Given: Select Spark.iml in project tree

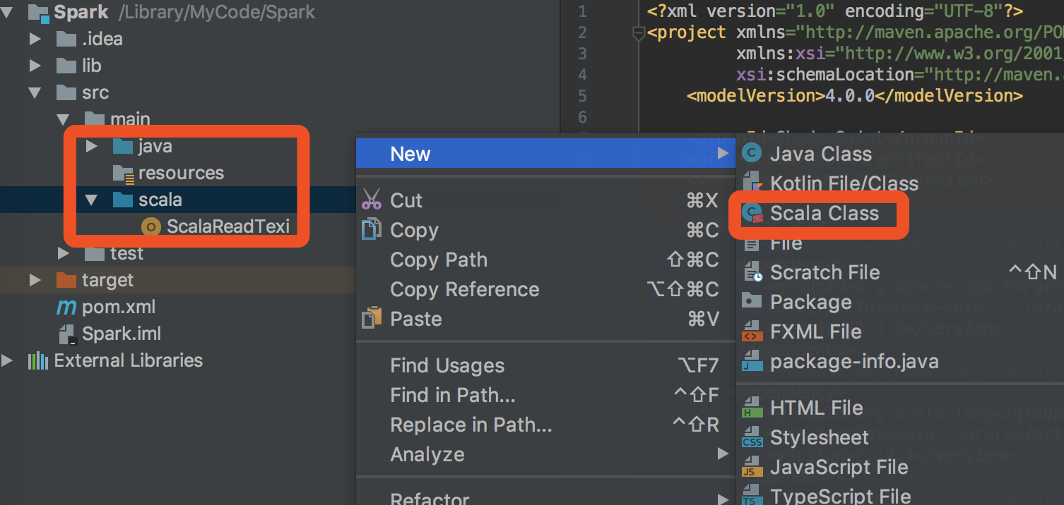Looking at the screenshot, I should [x=122, y=334].
